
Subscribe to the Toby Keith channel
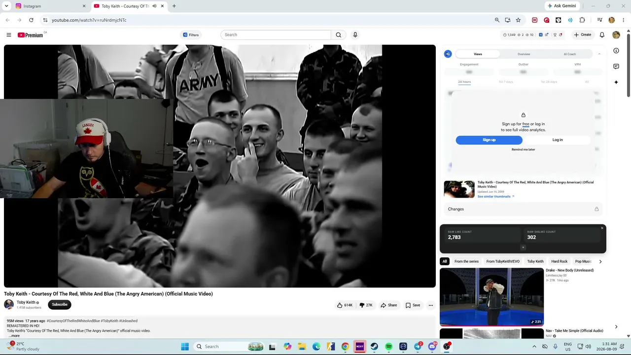click(60, 304)
